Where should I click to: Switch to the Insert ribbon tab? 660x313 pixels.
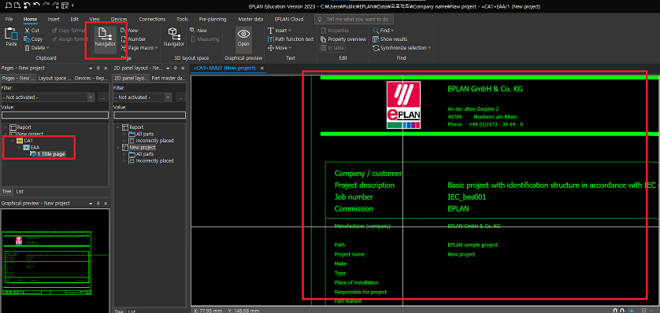pyautogui.click(x=54, y=20)
